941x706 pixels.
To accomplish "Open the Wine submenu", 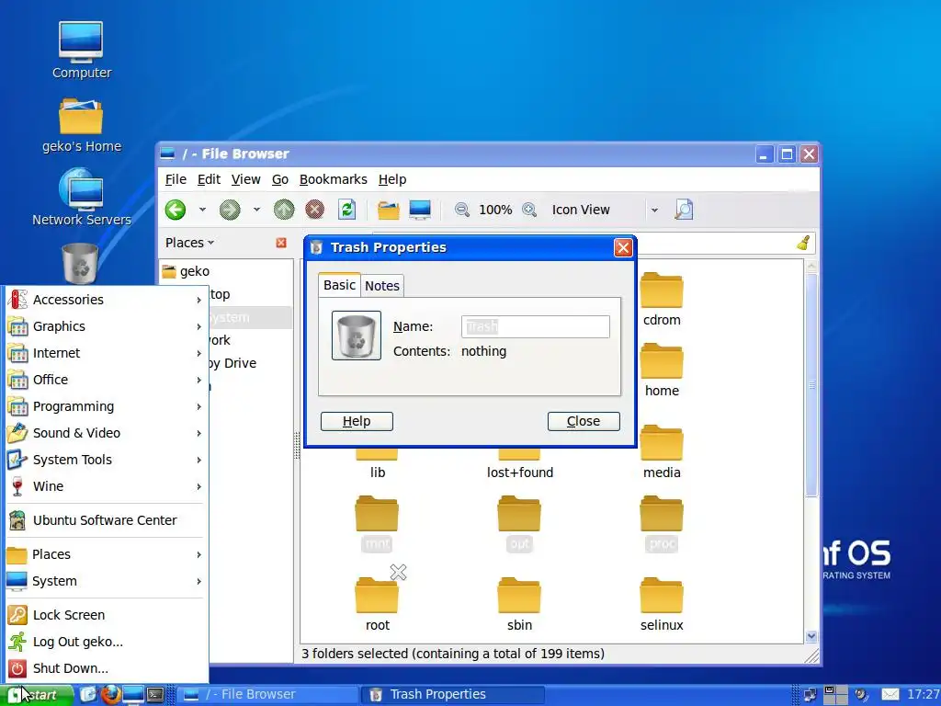I will (x=105, y=486).
